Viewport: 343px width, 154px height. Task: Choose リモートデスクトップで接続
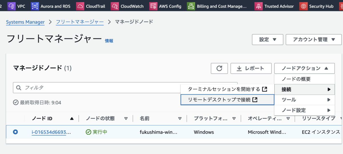(227, 100)
